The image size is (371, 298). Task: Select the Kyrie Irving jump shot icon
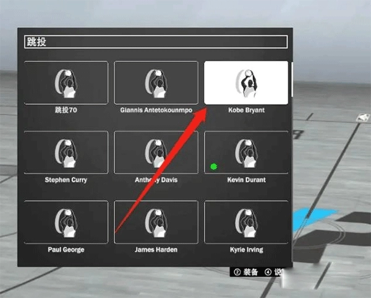246,222
